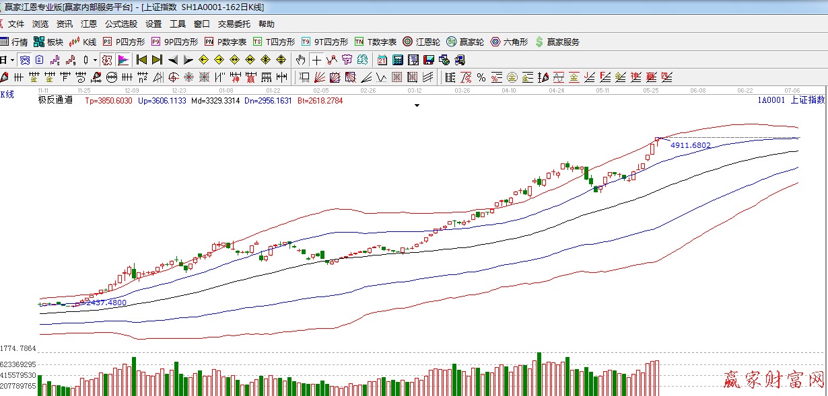The width and height of the screenshot is (828, 396).
Task: Toggle the boxed 权 adjustment toolbar button
Action: [107, 60]
